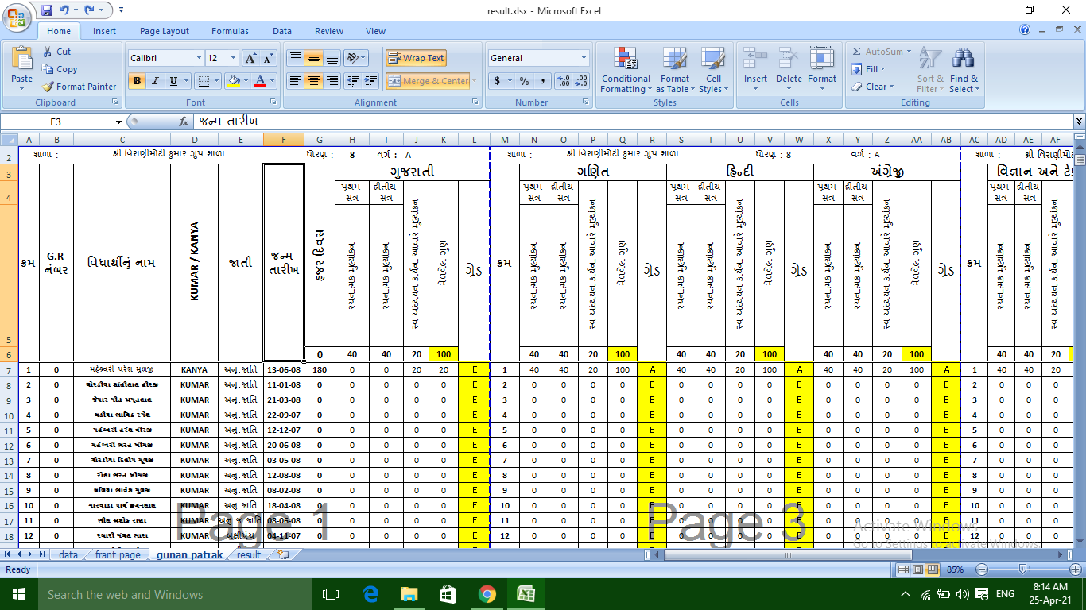Activate the Format Painter tool
Image resolution: width=1086 pixels, height=610 pixels.
tap(79, 87)
